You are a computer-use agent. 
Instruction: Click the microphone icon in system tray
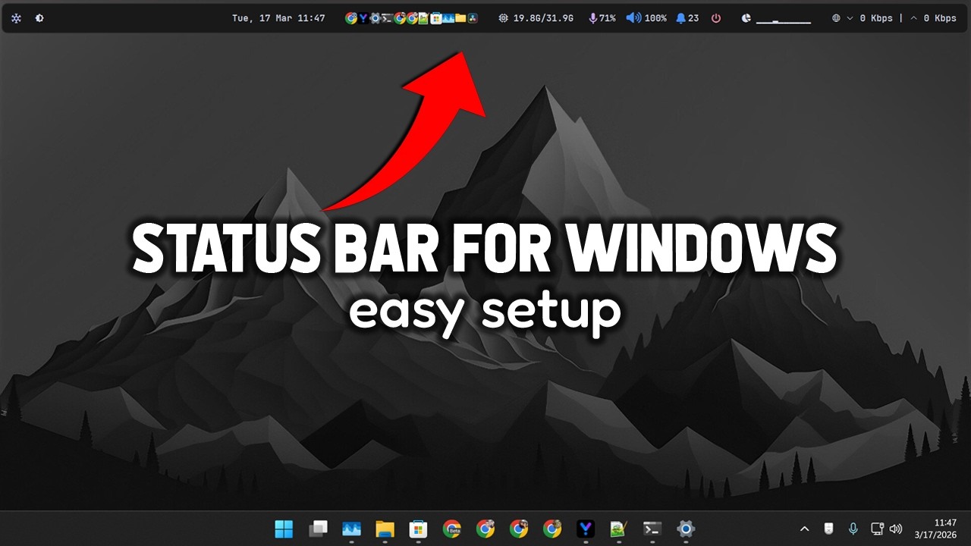(x=853, y=529)
